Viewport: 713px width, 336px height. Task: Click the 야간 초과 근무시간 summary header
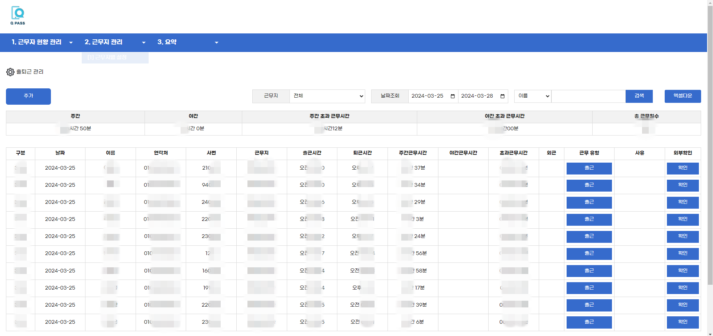505,116
